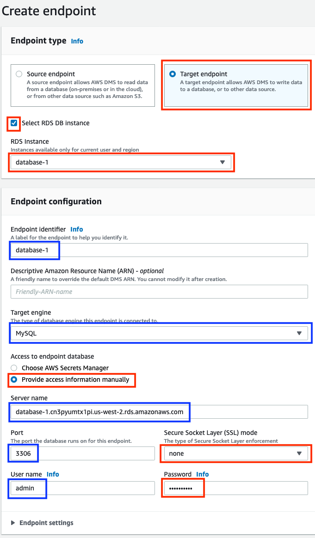Open the RDS Instance database-1 dropdown

(x=121, y=162)
